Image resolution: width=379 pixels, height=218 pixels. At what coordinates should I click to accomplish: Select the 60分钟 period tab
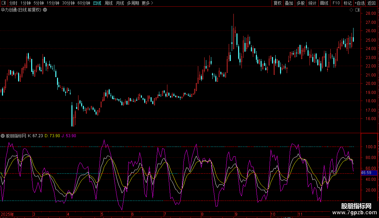coord(84,3)
